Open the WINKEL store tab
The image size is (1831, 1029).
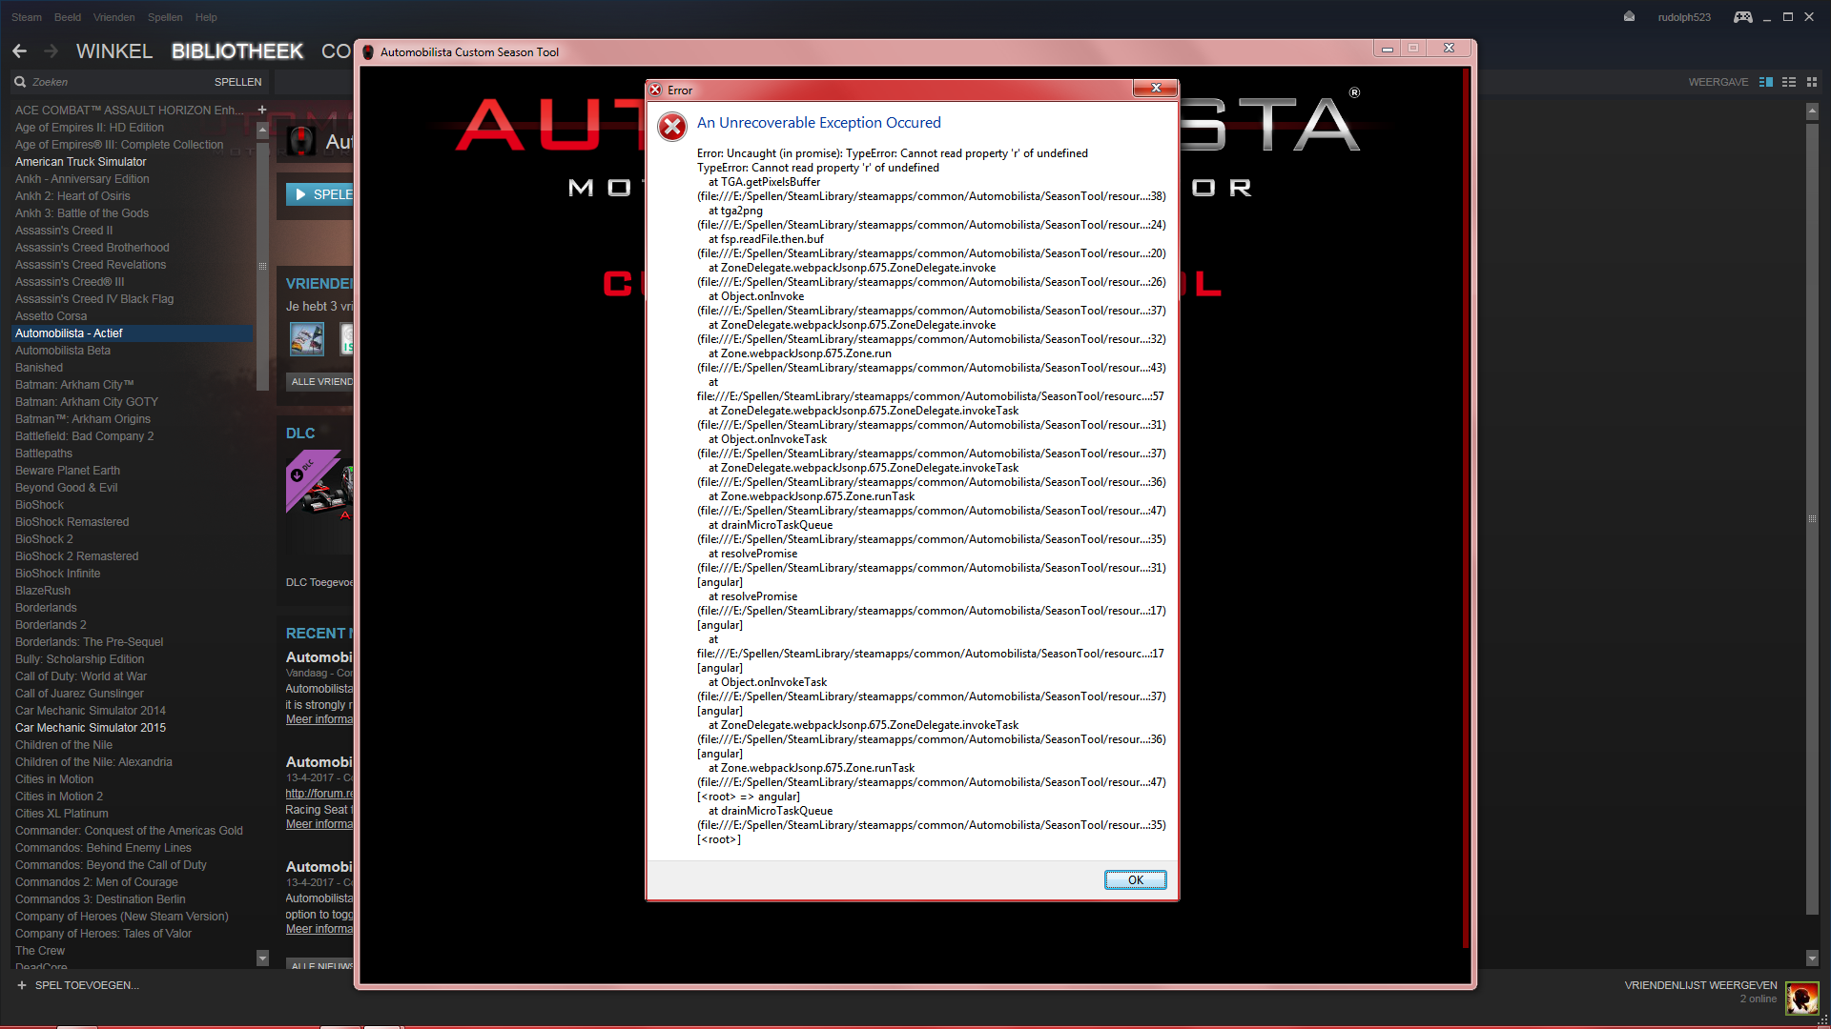tap(114, 51)
